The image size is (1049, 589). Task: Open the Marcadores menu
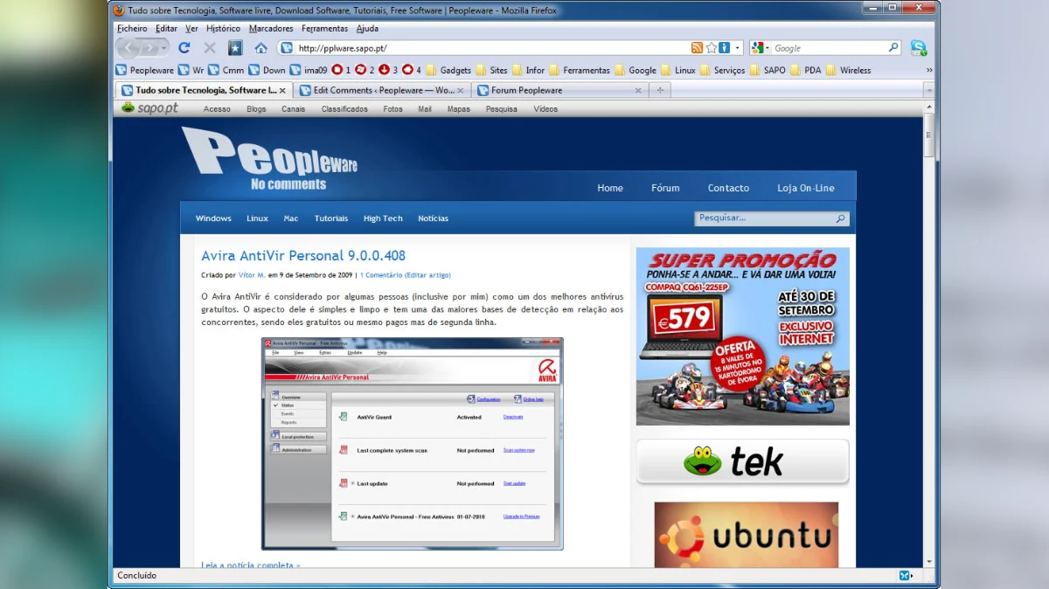click(271, 29)
